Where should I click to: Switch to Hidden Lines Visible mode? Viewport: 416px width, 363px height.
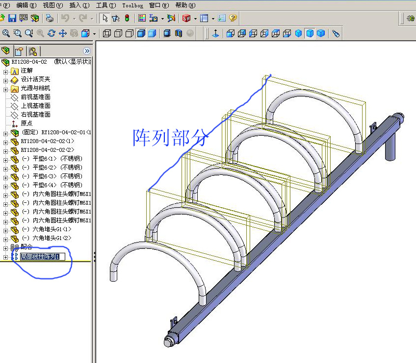coord(118,33)
